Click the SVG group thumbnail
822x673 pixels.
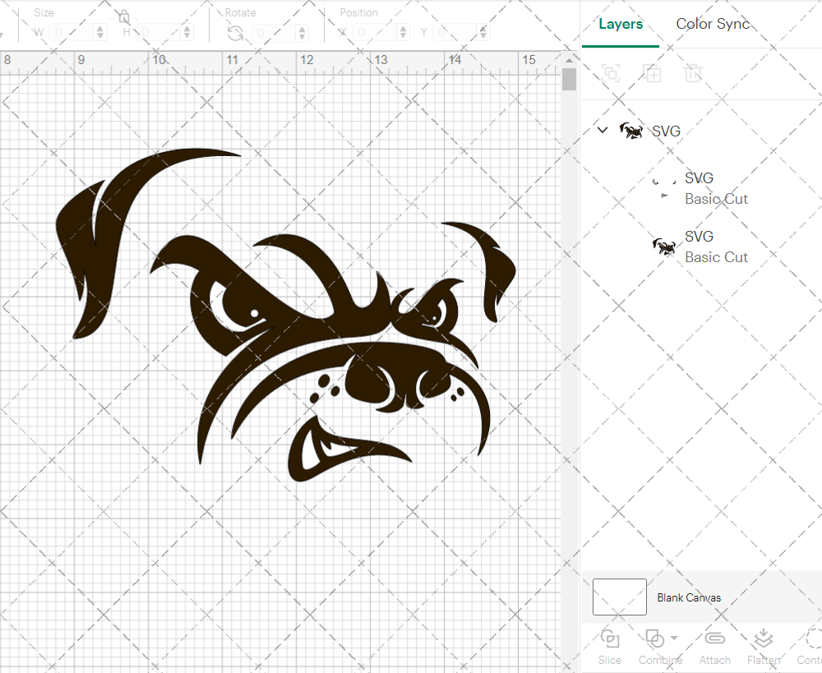(x=631, y=130)
